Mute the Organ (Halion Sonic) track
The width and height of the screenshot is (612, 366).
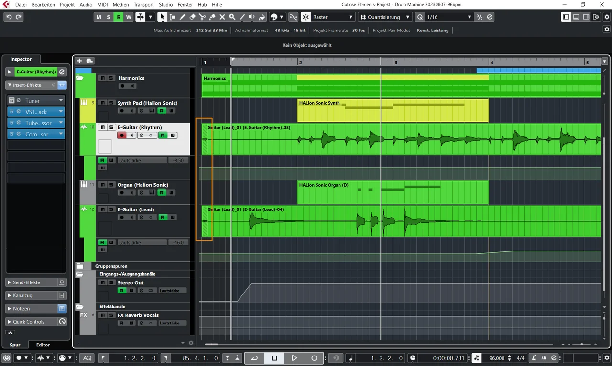102,185
